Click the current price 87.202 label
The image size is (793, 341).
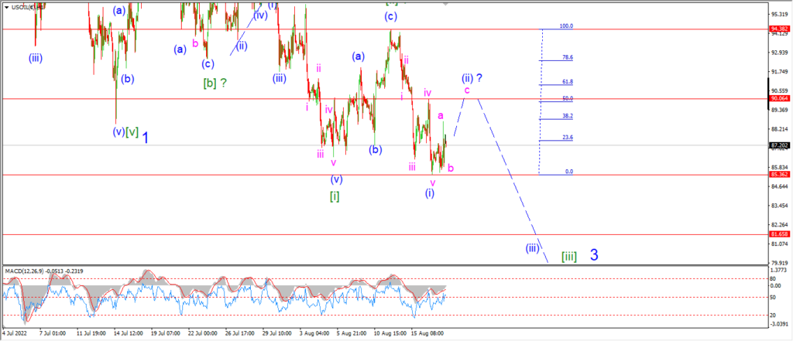(x=780, y=145)
